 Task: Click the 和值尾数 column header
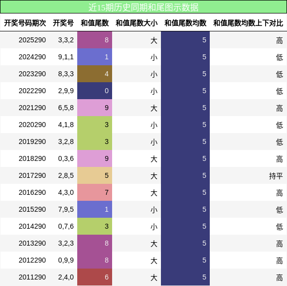click(x=95, y=23)
